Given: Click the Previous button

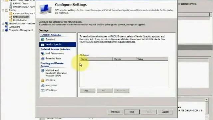Looking at the screenshot, I should point(115,112).
